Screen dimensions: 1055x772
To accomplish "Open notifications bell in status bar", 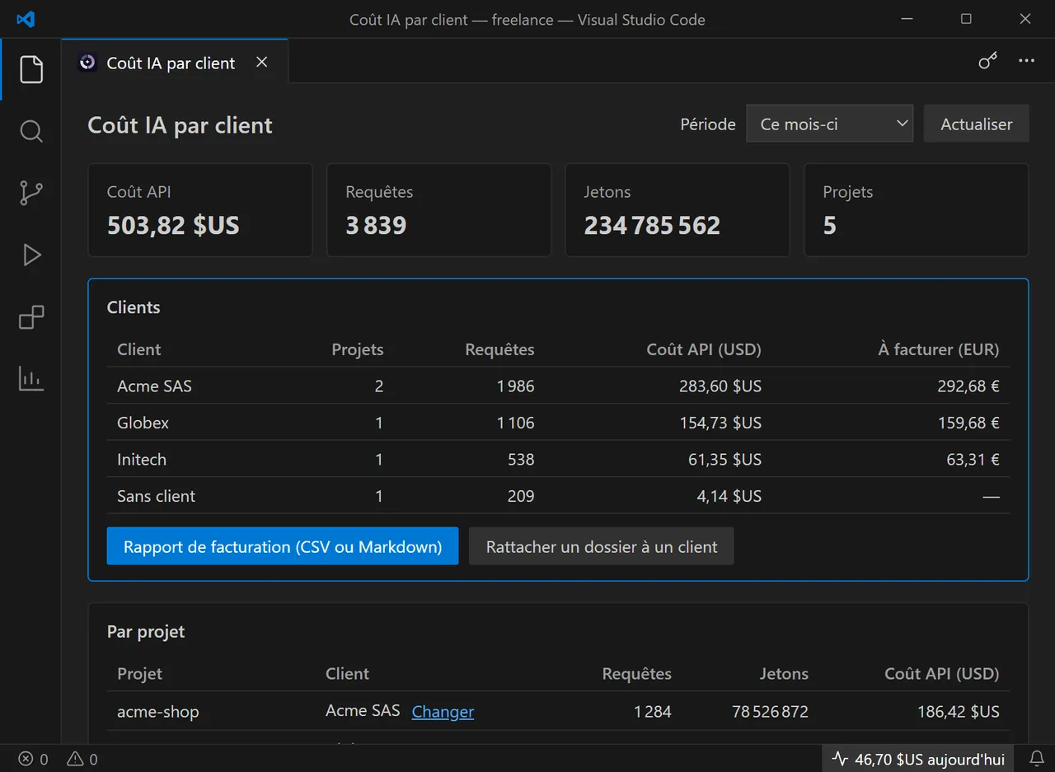I will coord(1037,759).
